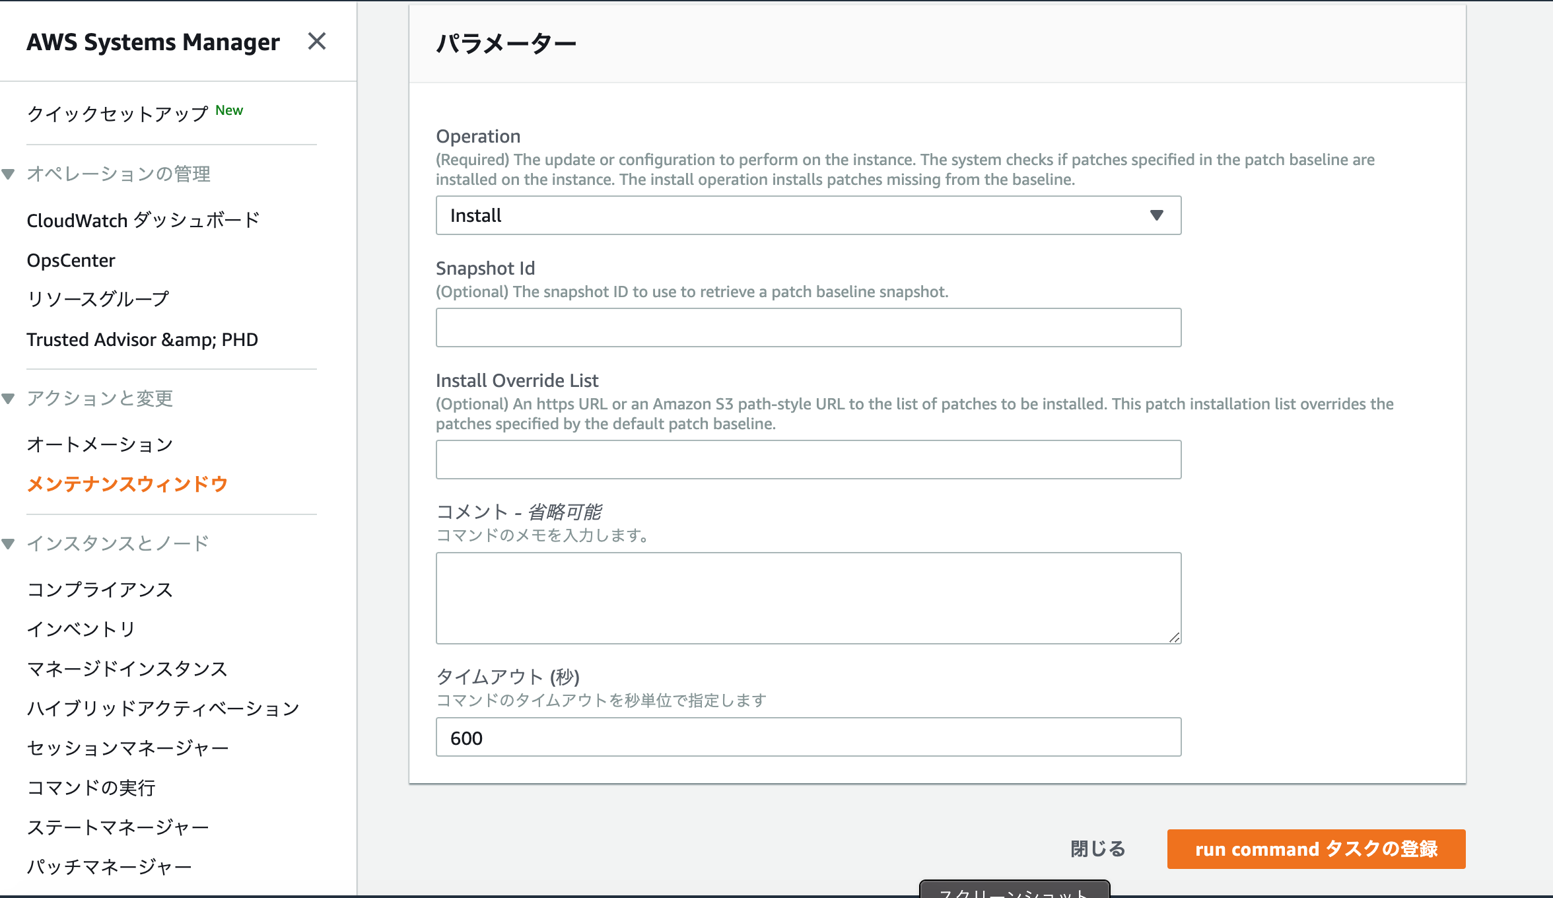Open OpsCenter in the sidebar
The image size is (1553, 898).
pyautogui.click(x=71, y=260)
